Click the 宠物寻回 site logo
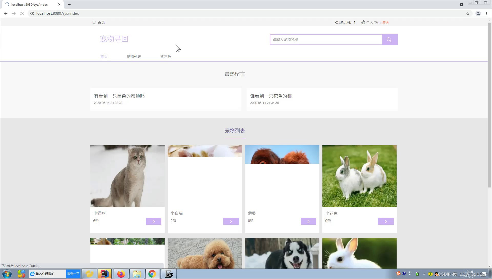 [x=114, y=39]
